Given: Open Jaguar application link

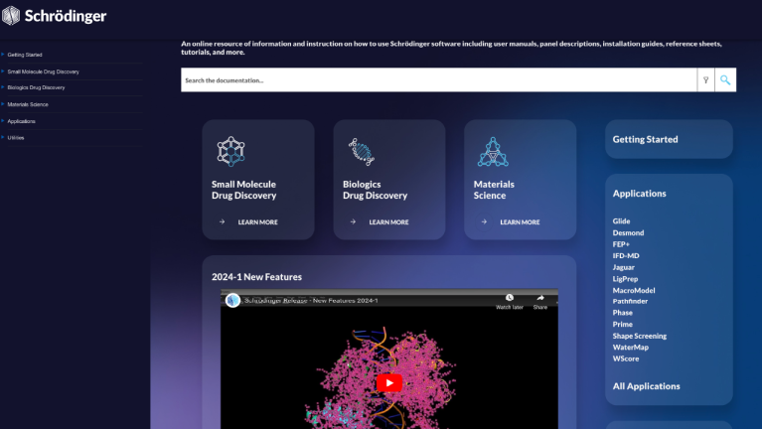Looking at the screenshot, I should [623, 267].
